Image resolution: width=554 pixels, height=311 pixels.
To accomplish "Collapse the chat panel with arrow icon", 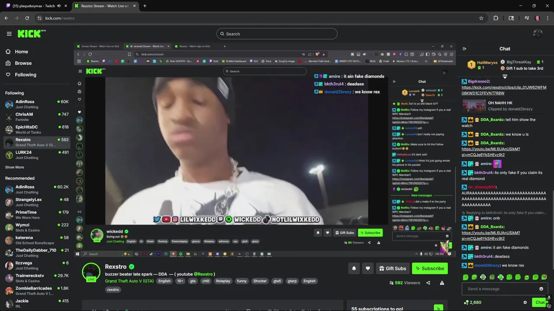I will click(464, 49).
